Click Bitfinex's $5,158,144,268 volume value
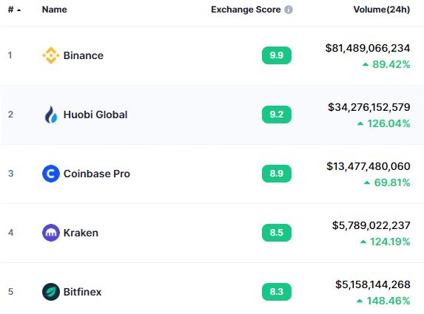 pyautogui.click(x=373, y=284)
